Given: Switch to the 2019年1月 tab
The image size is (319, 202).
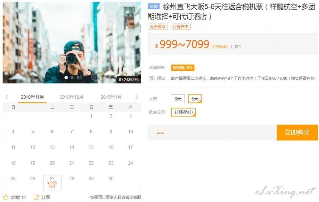Looking at the screenshot, I should pyautogui.click(x=111, y=97).
